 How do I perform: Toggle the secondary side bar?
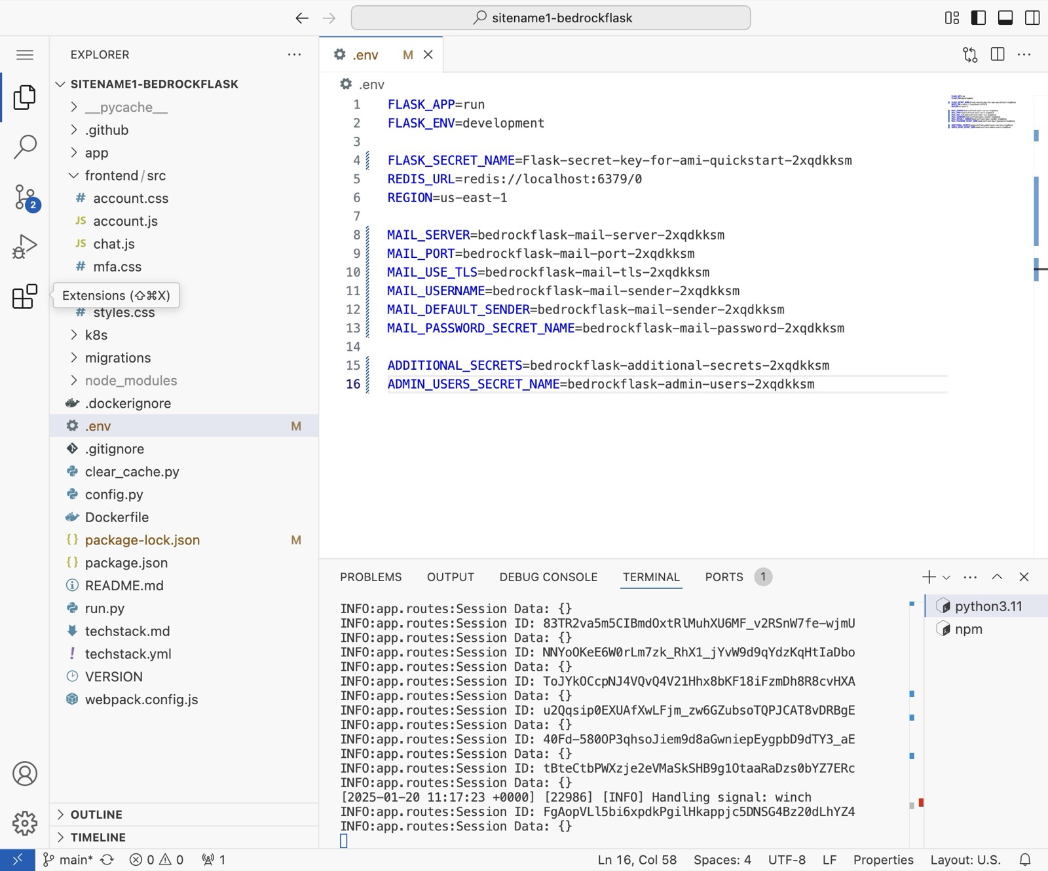[x=1032, y=18]
